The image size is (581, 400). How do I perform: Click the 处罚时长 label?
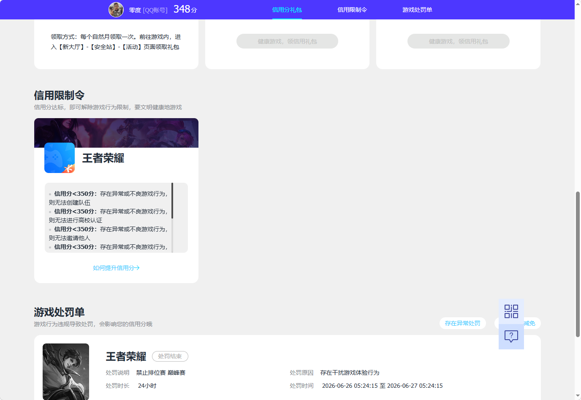click(117, 386)
